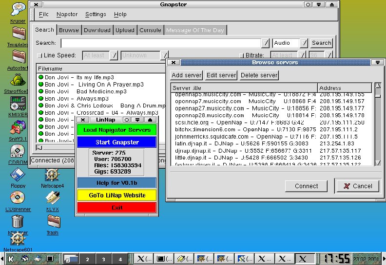Open the Message Of The Day tab
Image resolution: width=386 pixels, height=265 pixels.
point(195,30)
